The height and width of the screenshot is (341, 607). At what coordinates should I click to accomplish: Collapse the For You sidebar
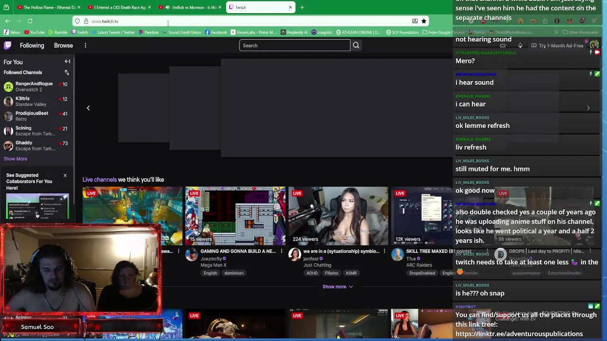tap(67, 62)
